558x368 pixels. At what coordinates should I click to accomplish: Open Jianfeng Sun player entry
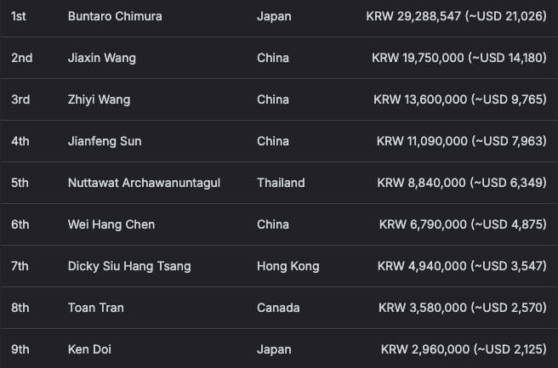click(105, 141)
